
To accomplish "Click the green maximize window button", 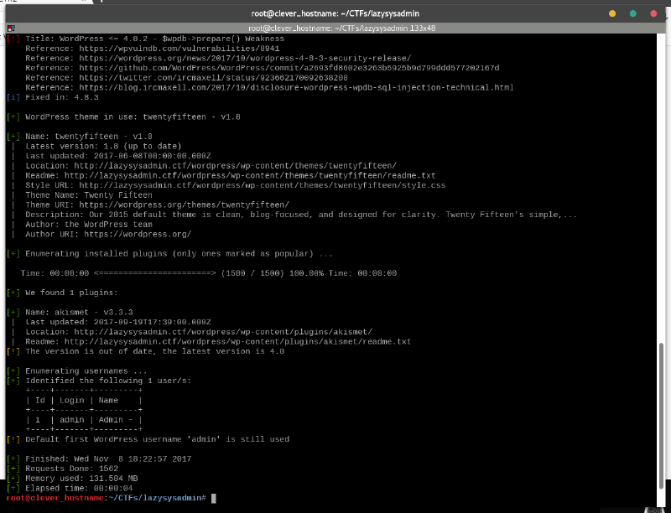I will 632,13.
